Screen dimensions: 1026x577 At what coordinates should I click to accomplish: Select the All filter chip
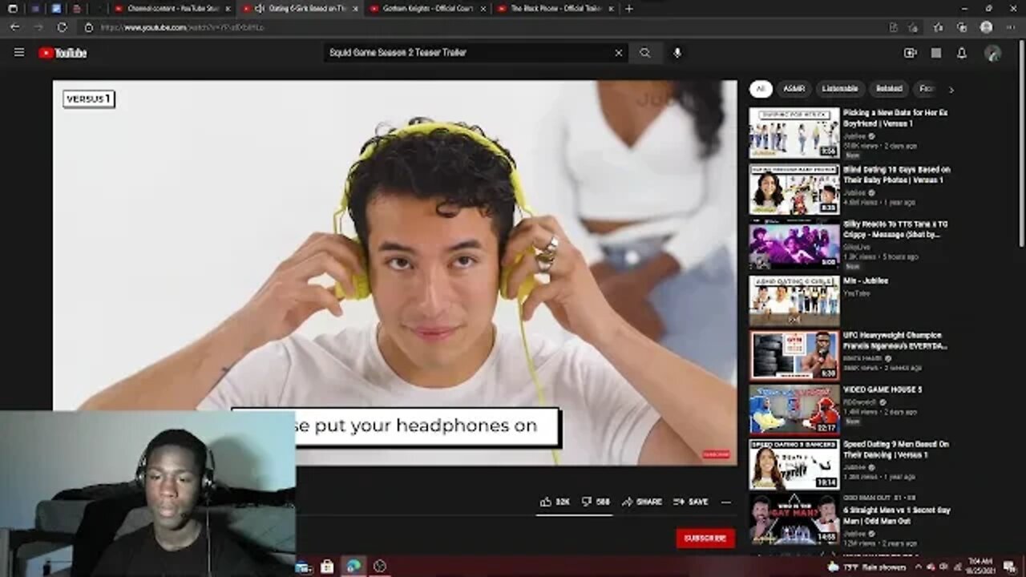761,89
